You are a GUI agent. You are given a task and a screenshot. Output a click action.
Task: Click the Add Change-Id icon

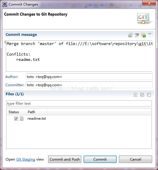pos(144,35)
